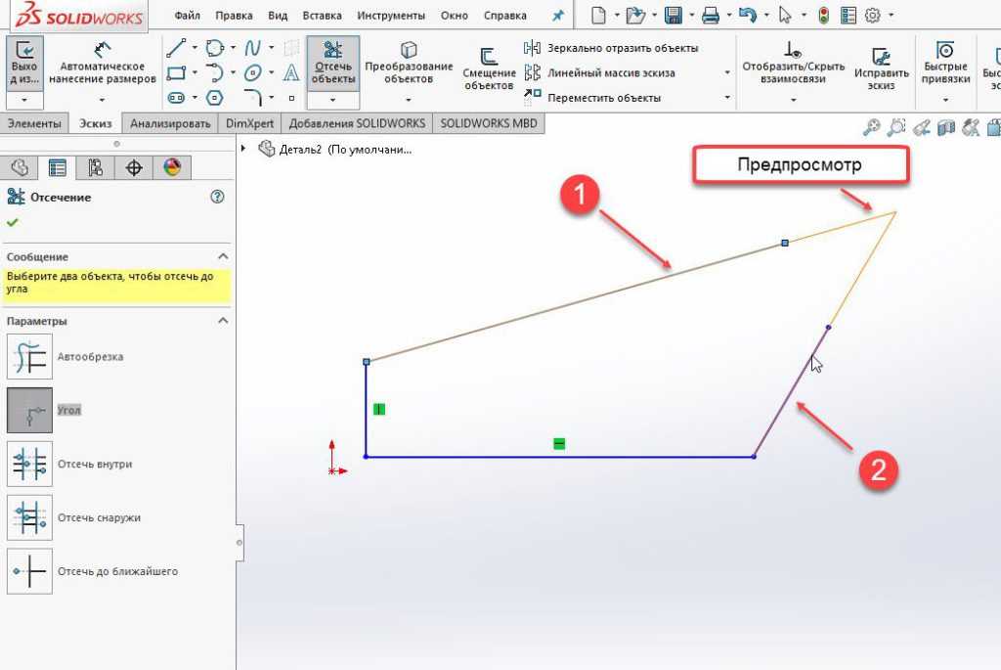Click Переместить объекты
The image size is (1001, 670).
pyautogui.click(x=591, y=98)
